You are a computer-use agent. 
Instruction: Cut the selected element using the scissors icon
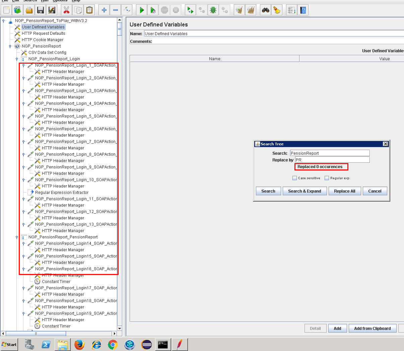click(66, 10)
